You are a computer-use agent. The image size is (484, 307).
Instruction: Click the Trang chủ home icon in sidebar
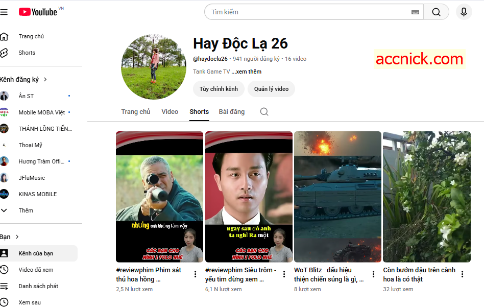[4, 36]
